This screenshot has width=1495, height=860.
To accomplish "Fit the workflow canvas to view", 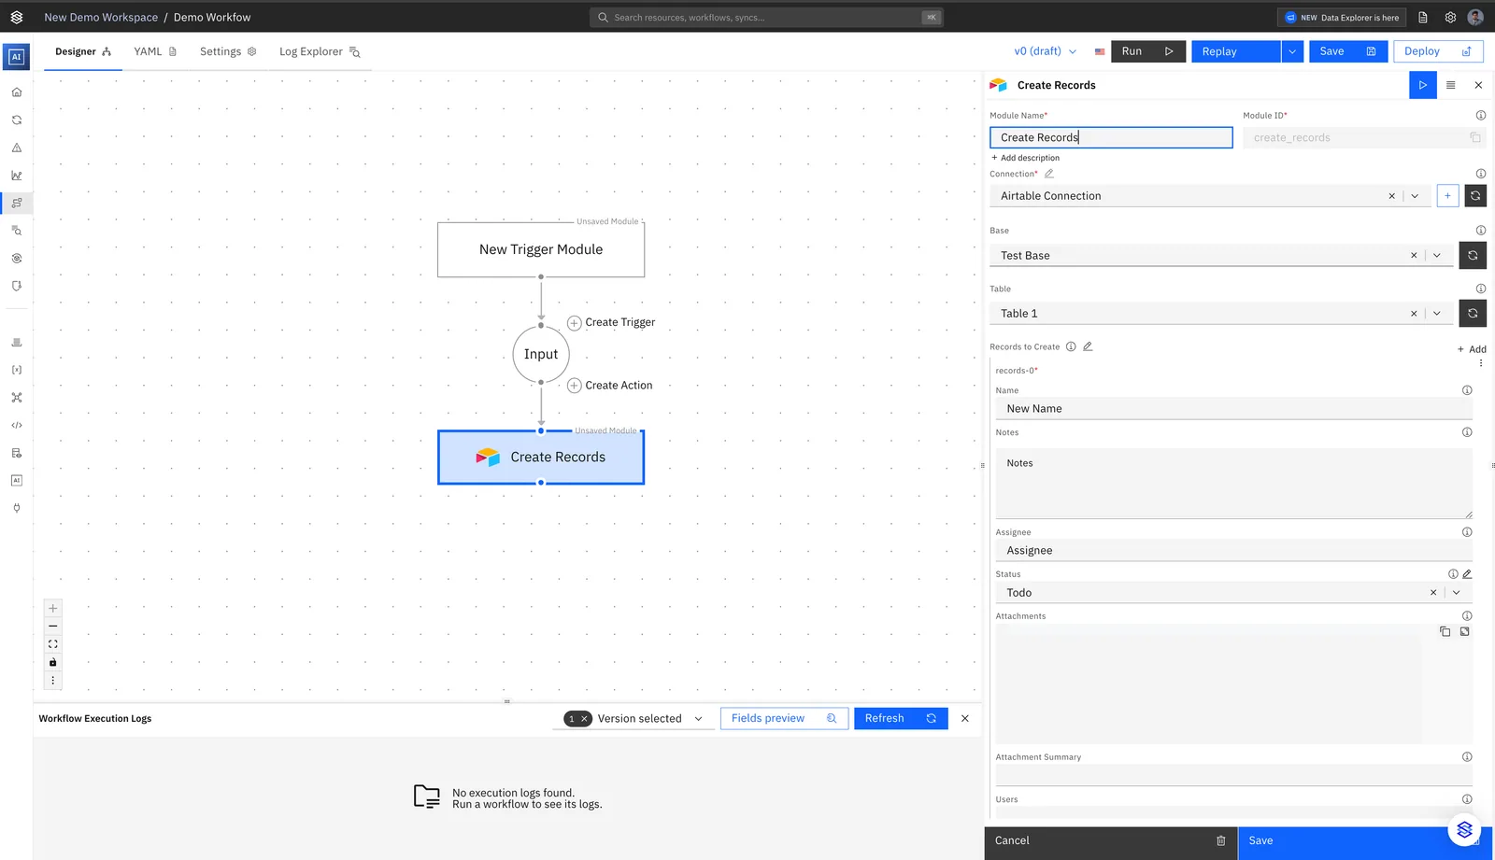I will (x=53, y=644).
